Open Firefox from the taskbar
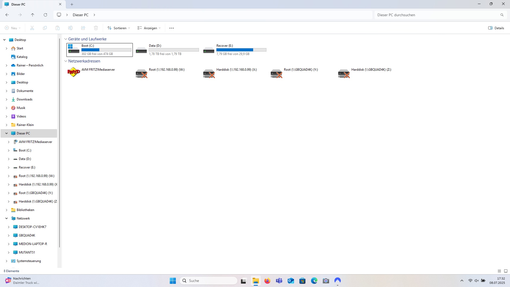The height and width of the screenshot is (287, 510). [x=267, y=281]
